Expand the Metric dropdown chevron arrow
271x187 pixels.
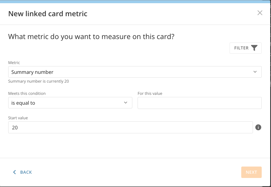pyautogui.click(x=255, y=72)
